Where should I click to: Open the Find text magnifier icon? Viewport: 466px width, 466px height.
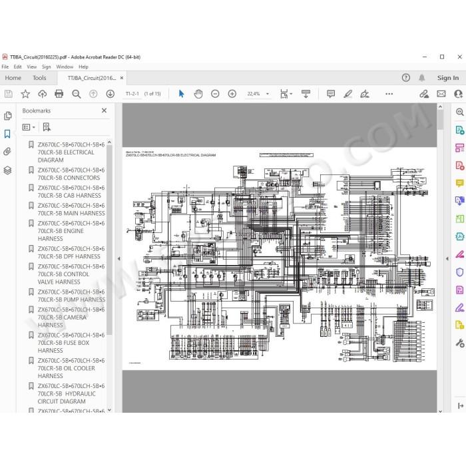pyautogui.click(x=77, y=94)
